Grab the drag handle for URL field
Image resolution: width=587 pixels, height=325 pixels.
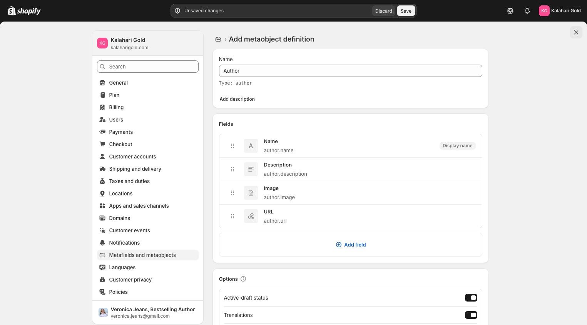[x=232, y=216]
